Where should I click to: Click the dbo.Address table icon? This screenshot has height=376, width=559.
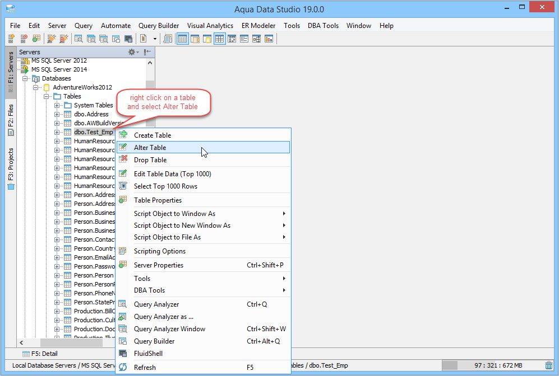68,114
